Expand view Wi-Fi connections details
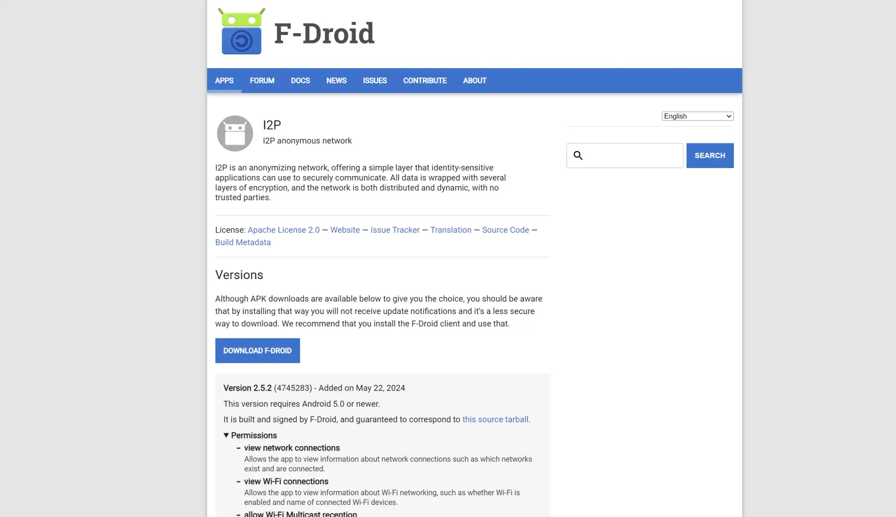896x517 pixels. tap(286, 481)
